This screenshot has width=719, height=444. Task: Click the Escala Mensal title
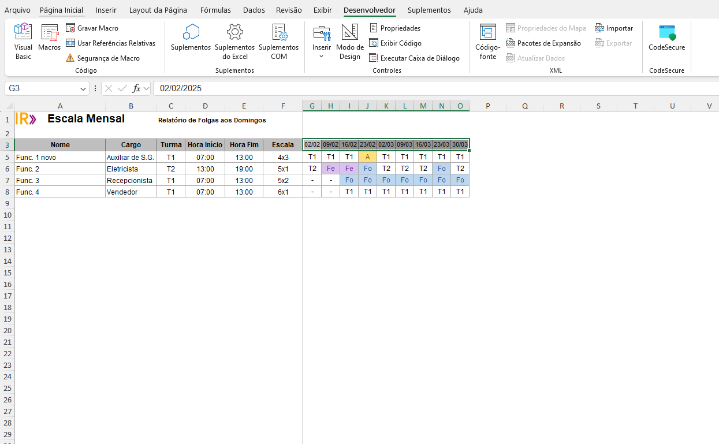[86, 119]
